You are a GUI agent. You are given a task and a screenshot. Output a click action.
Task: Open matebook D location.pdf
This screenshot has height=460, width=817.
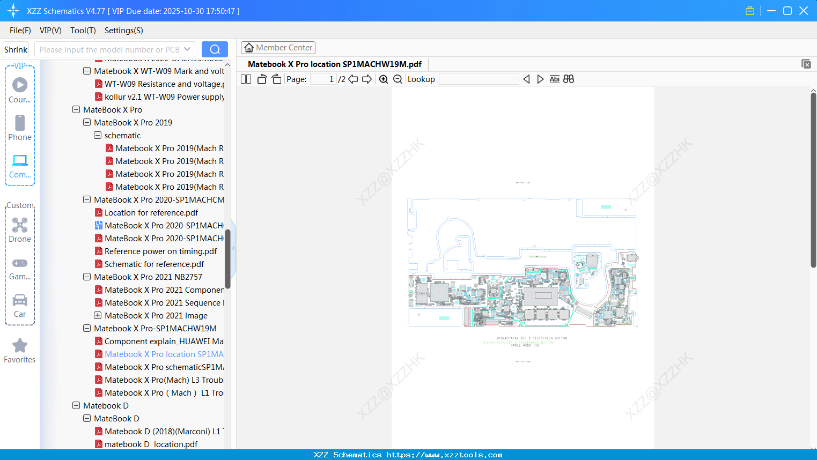point(146,444)
